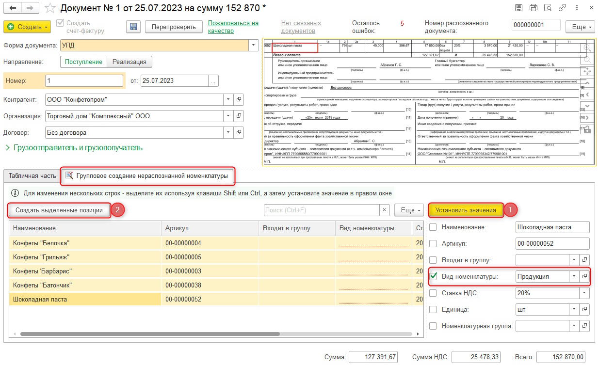Move preview left with the left chevron
Screen dimensions: 599x365
587,94
